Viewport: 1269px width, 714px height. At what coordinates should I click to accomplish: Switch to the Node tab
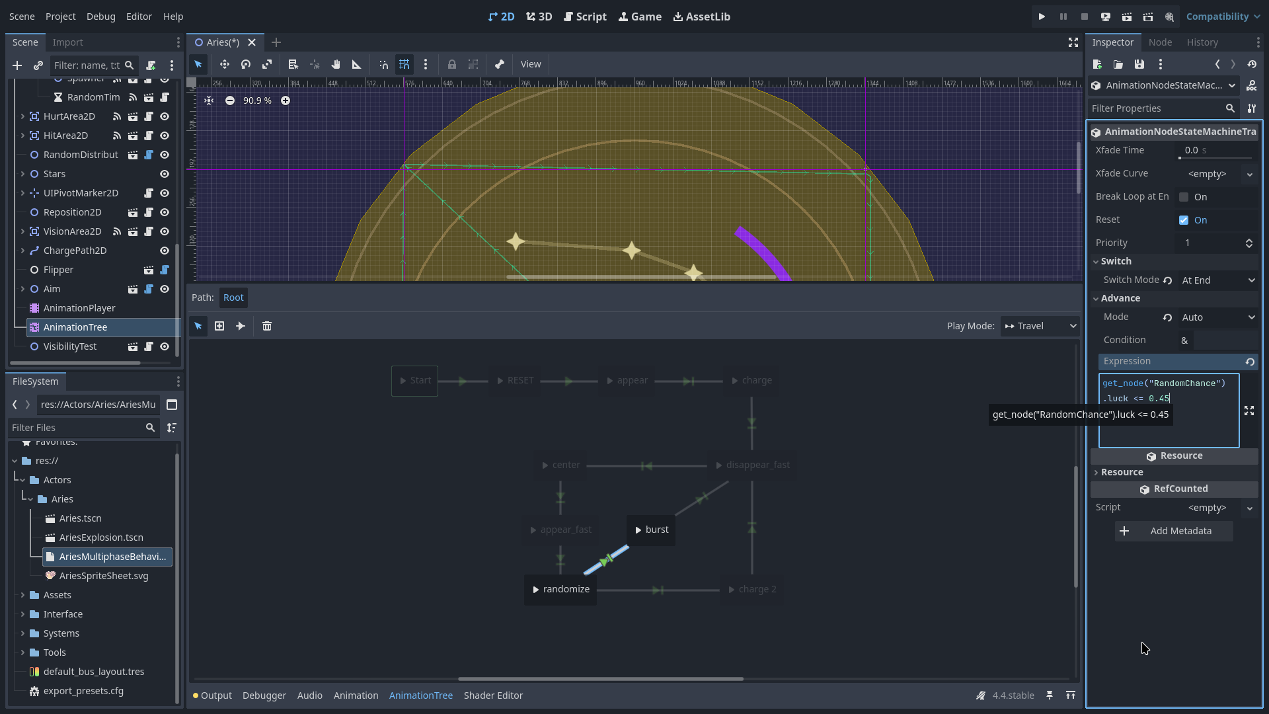click(x=1160, y=42)
